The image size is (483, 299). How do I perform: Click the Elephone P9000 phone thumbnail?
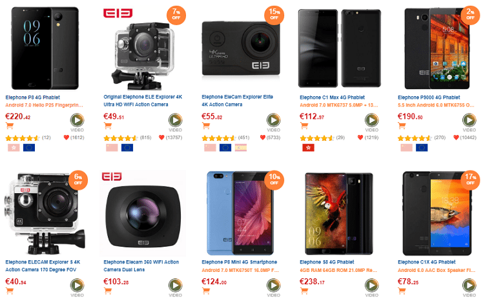click(437, 48)
